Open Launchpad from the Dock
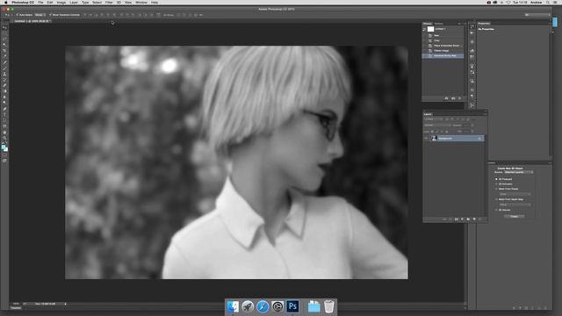This screenshot has width=562, height=316. [x=248, y=306]
